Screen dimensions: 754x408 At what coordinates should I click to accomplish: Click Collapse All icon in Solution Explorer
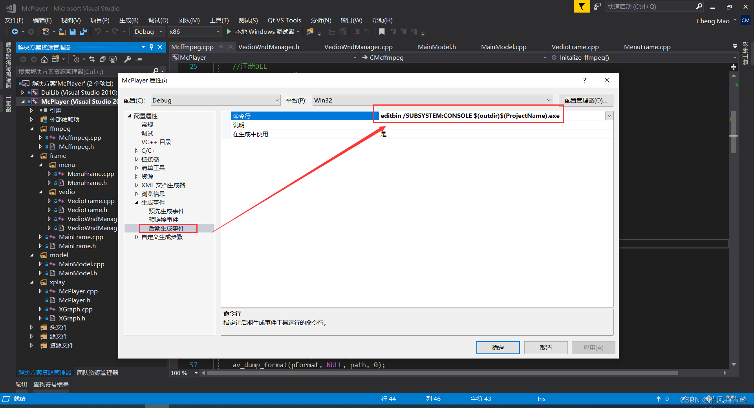pyautogui.click(x=102, y=59)
